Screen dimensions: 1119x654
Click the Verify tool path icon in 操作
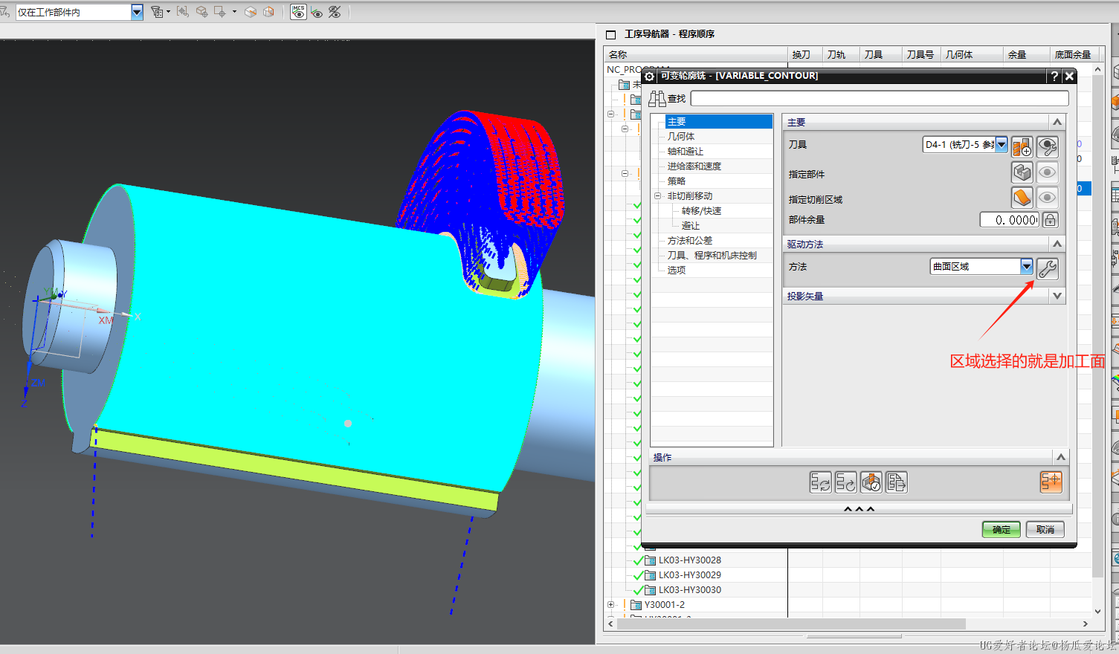(871, 482)
